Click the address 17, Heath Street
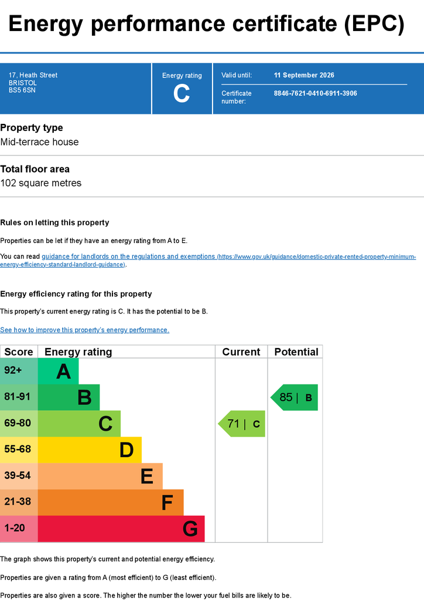Screen dimensions: 424x601 pyautogui.click(x=33, y=75)
